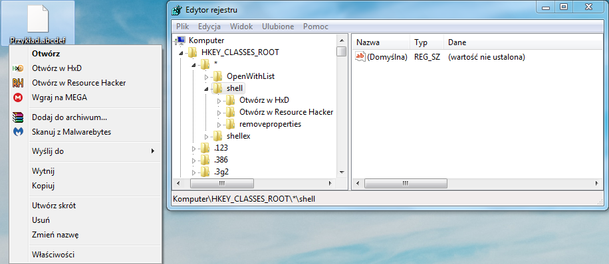Expand the OpenWithList registry key
The height and width of the screenshot is (264, 609).
206,77
